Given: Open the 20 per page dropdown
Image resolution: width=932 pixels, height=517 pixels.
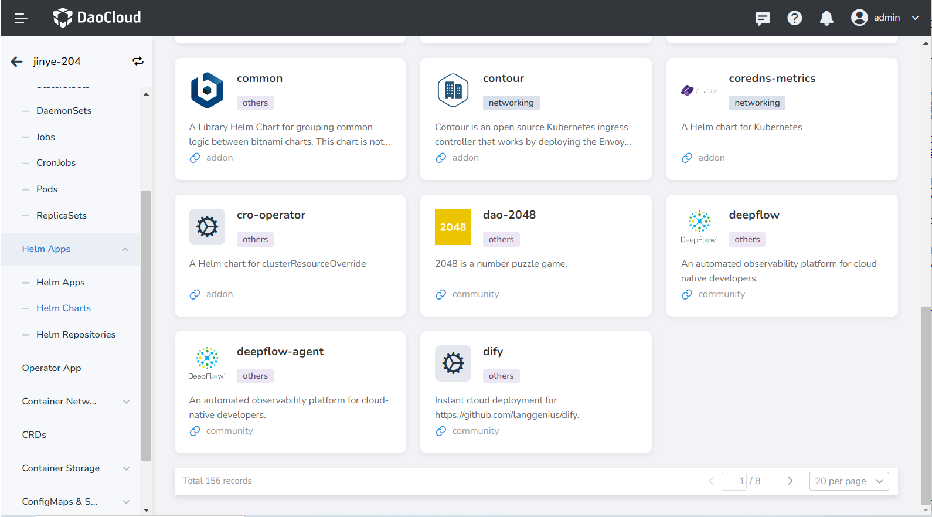Looking at the screenshot, I should point(848,481).
